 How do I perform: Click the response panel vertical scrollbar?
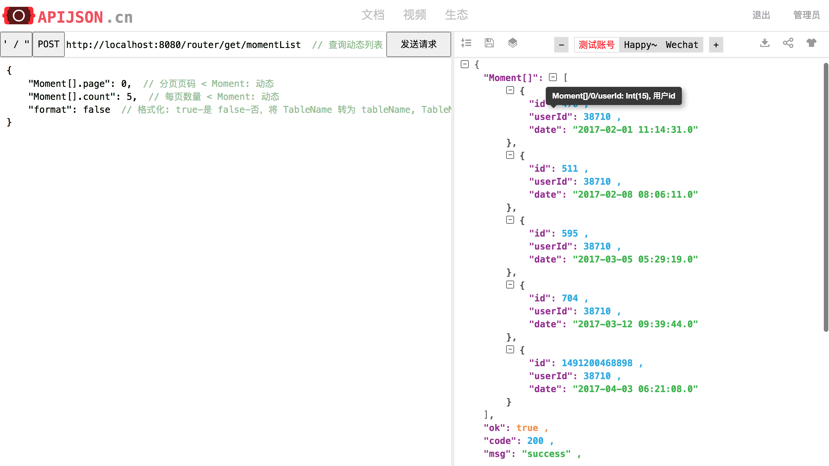point(826,197)
